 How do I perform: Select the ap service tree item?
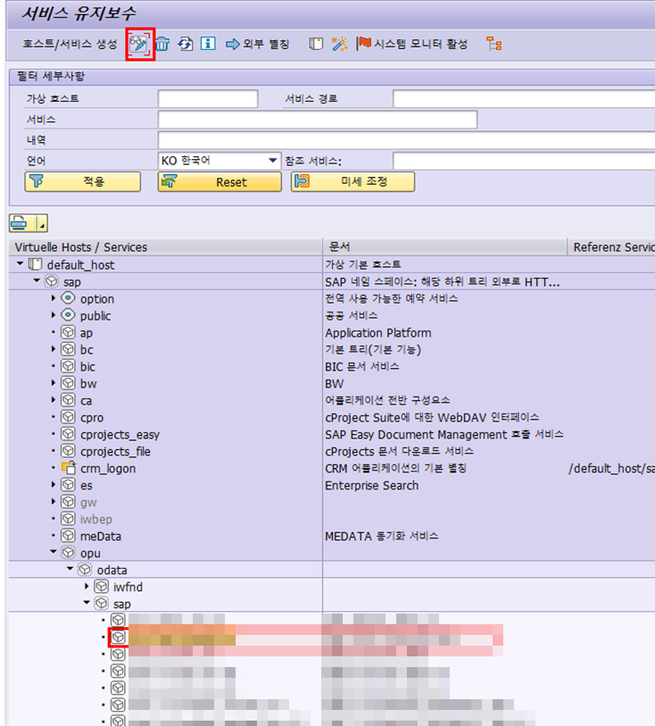[x=87, y=333]
